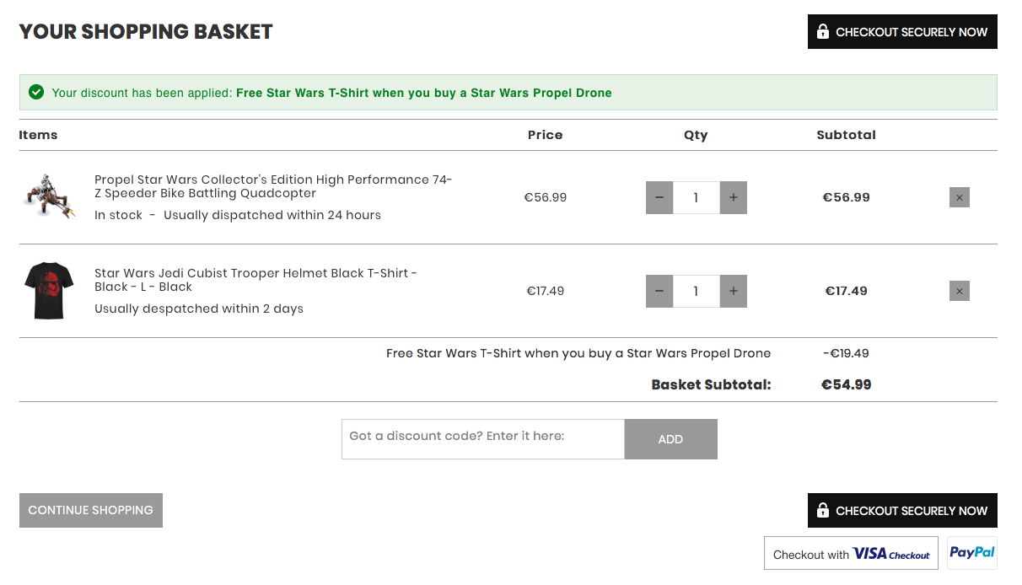Click the ADD discount code button
Viewport: 1022px width, 585px height.
pos(670,439)
